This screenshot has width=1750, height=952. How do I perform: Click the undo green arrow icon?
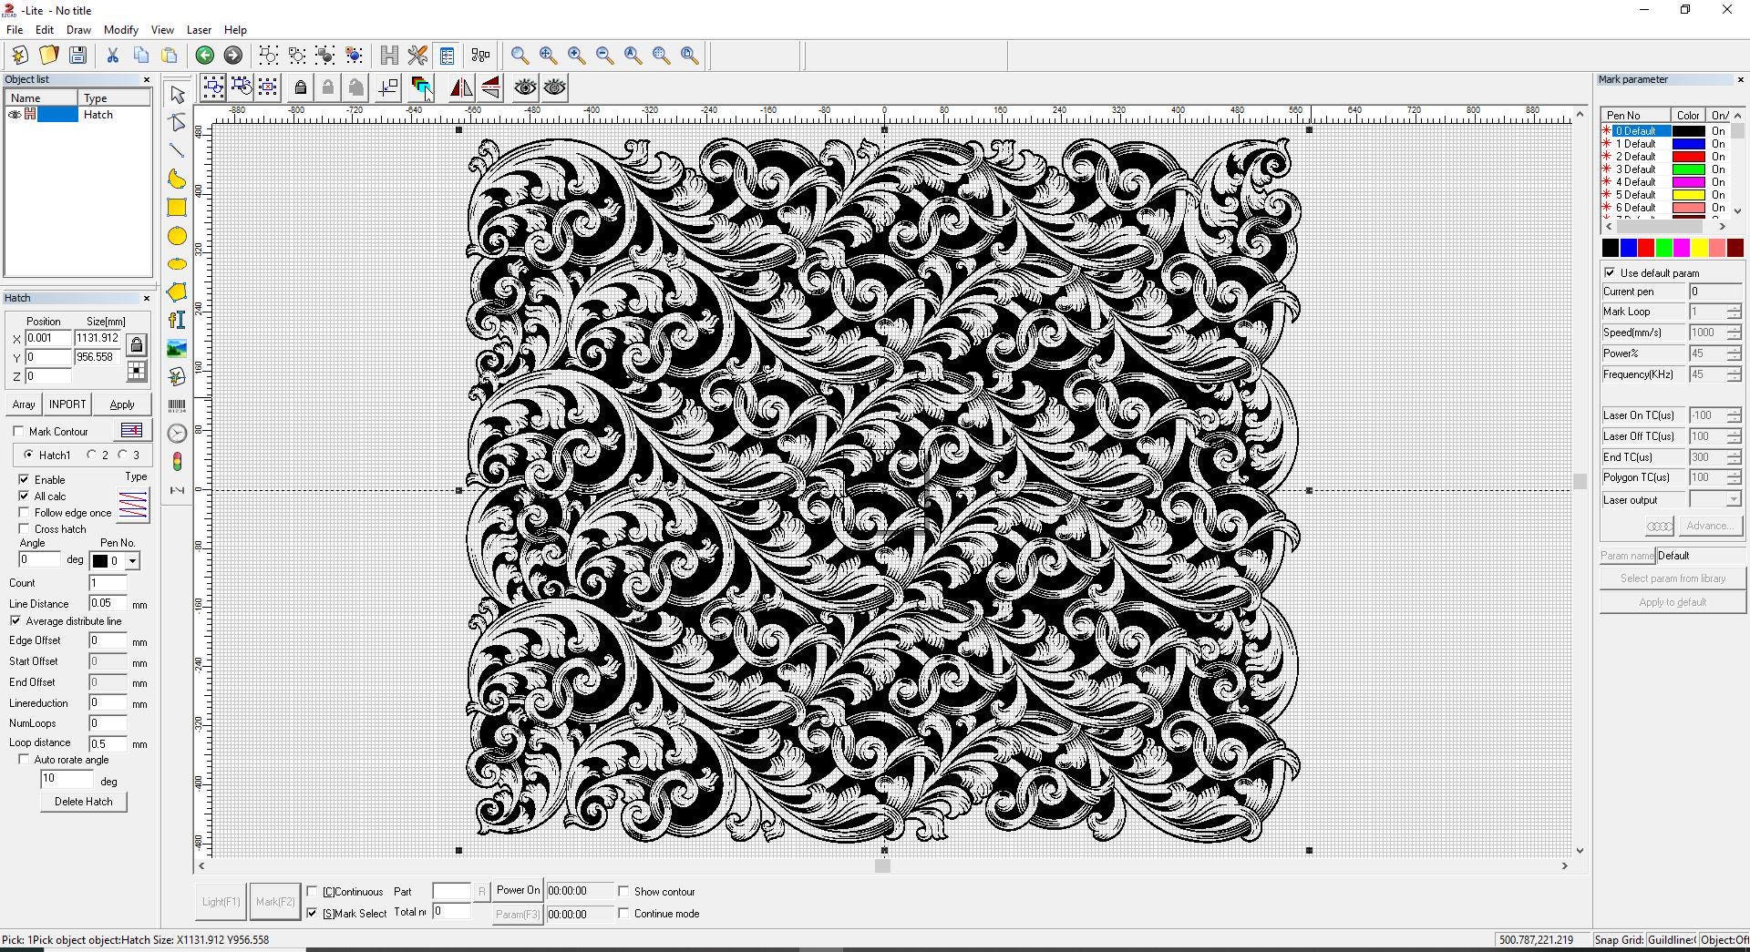204,56
